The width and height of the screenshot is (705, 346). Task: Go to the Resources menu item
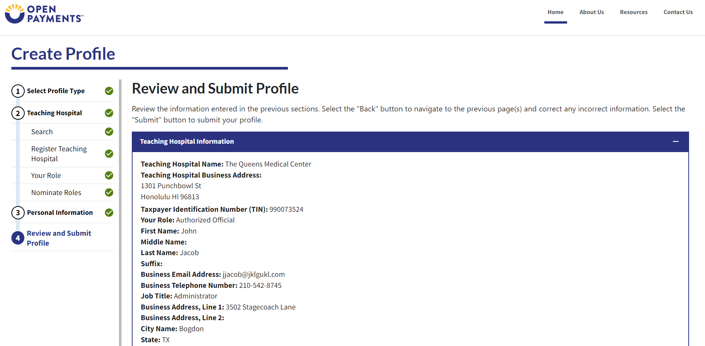tap(634, 12)
